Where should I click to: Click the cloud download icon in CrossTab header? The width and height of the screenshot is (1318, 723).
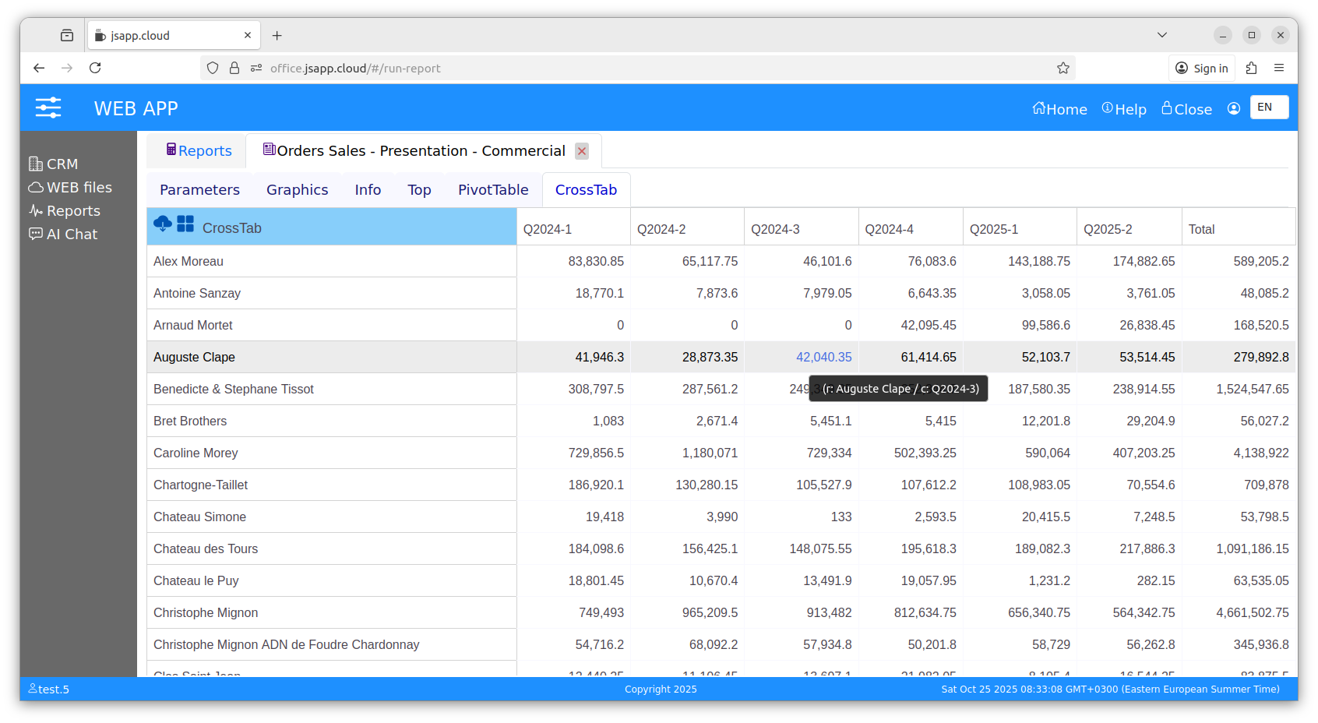(x=163, y=224)
